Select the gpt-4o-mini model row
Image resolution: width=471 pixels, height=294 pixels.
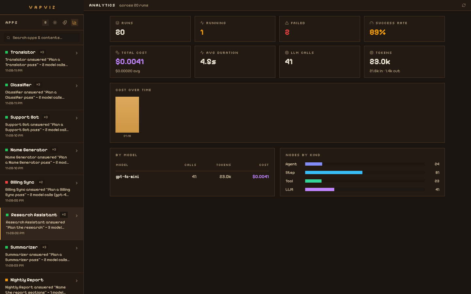pyautogui.click(x=192, y=177)
